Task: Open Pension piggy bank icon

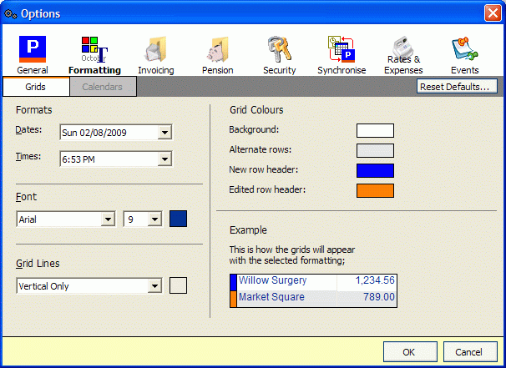Action: tap(217, 49)
